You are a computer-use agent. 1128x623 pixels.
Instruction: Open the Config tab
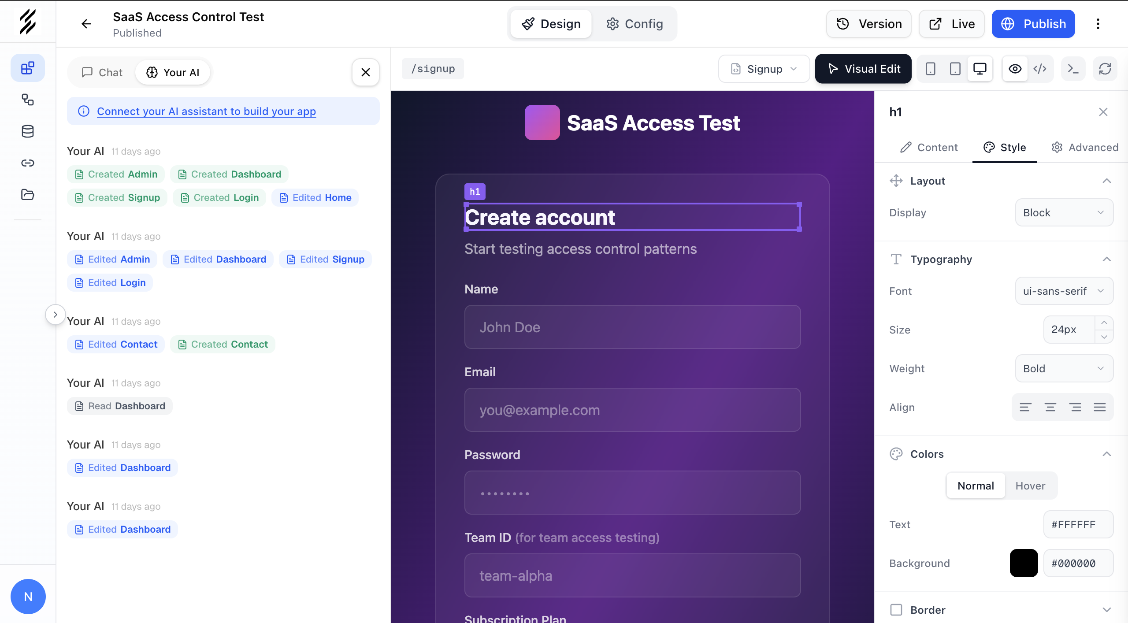tap(635, 24)
